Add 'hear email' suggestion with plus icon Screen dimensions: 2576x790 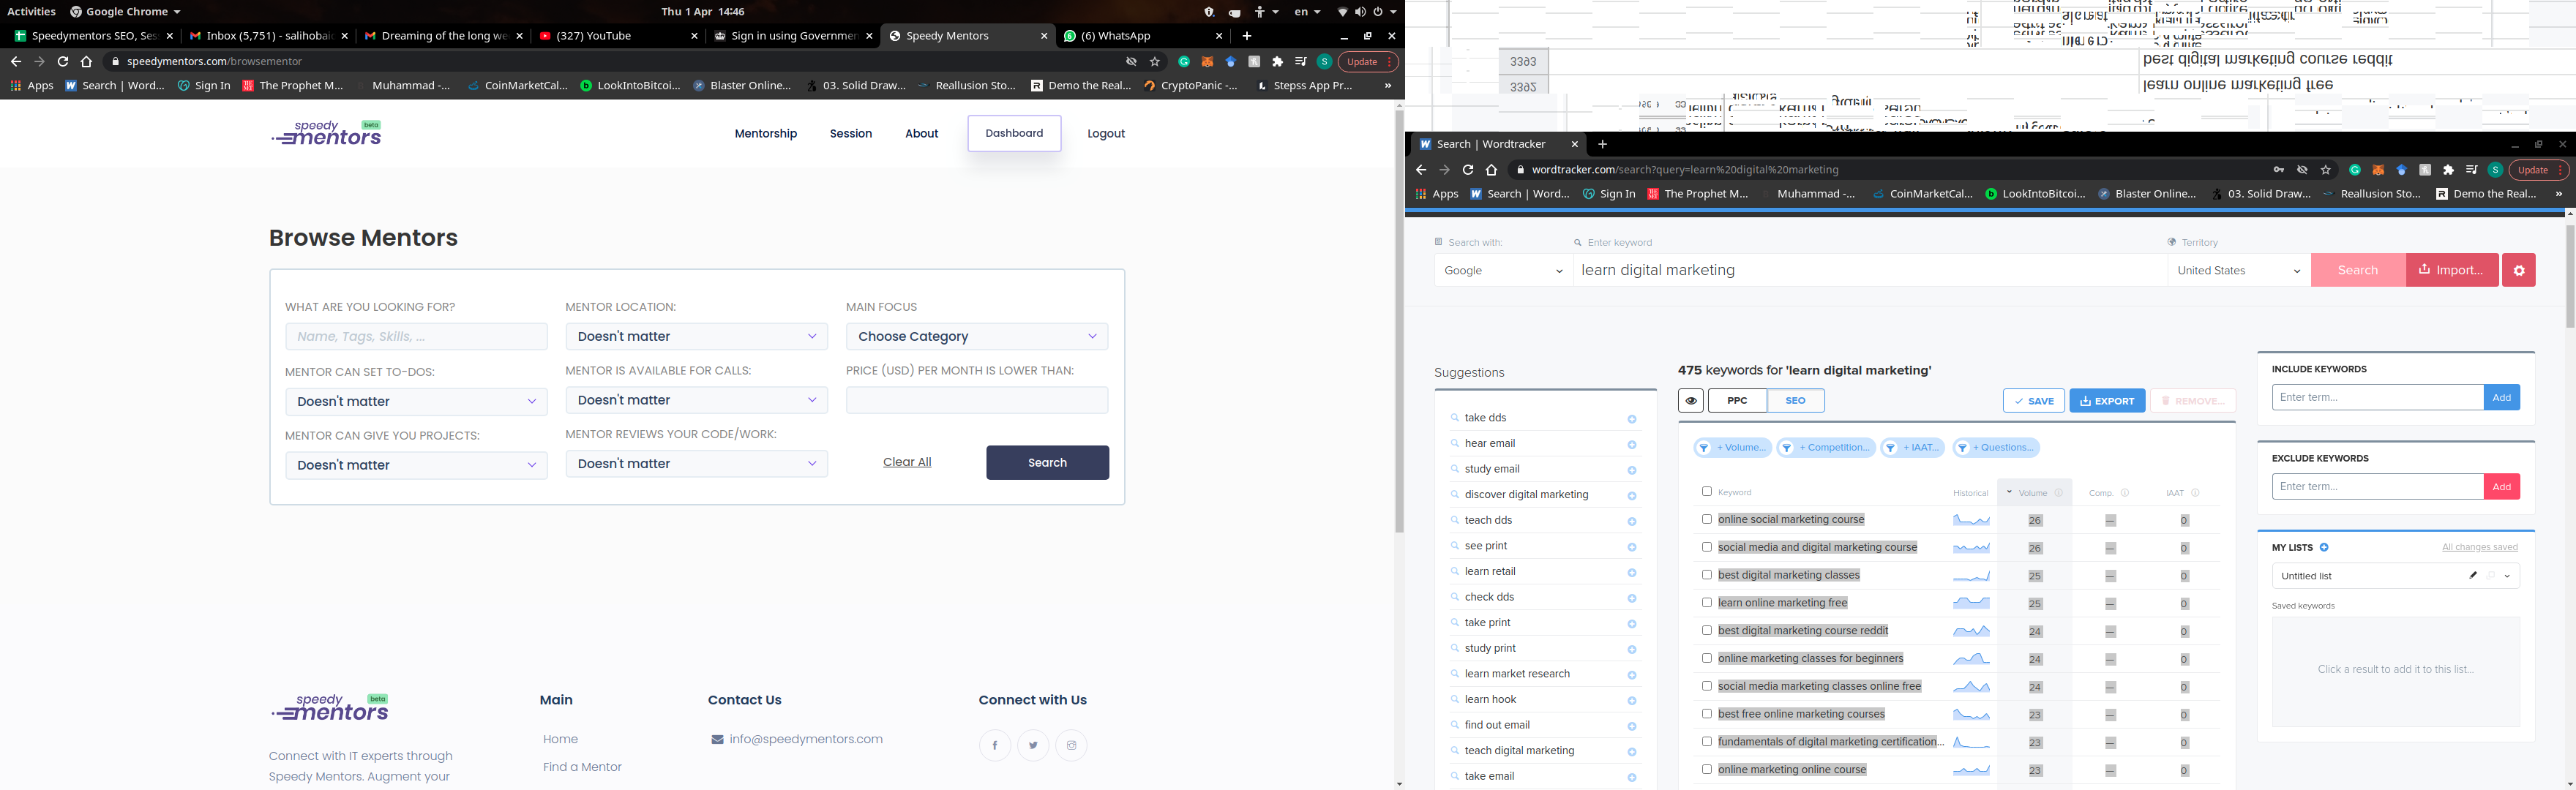pyautogui.click(x=1632, y=444)
